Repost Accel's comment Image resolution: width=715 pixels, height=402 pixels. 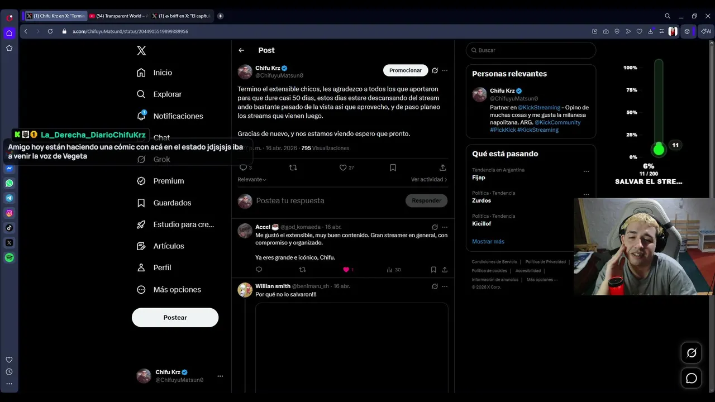(302, 270)
